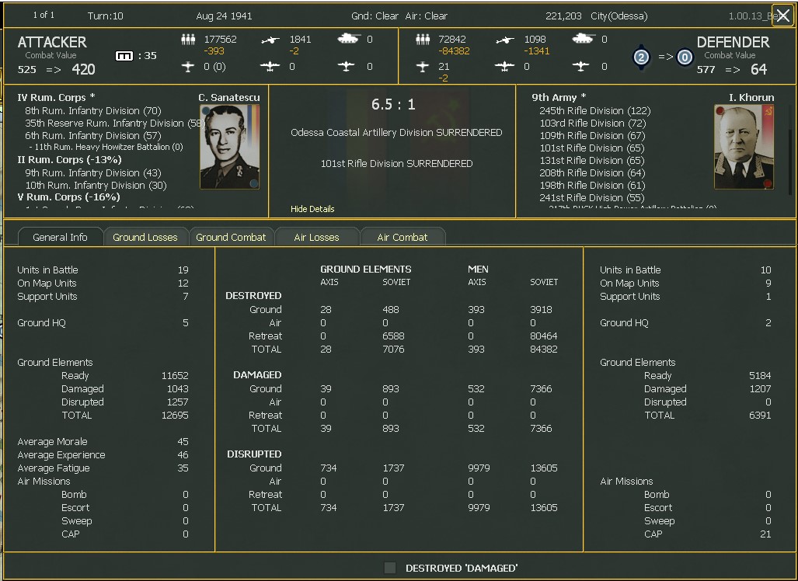The width and height of the screenshot is (798, 581).
Task: Click the attacker men icon beside 177562
Action: click(x=188, y=39)
